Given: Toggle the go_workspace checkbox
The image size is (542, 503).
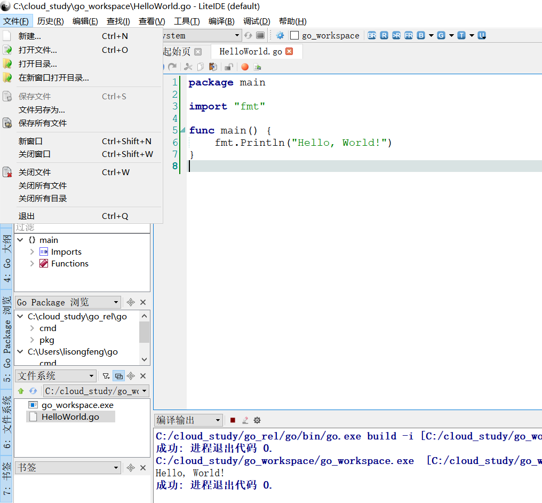Looking at the screenshot, I should click(x=294, y=35).
